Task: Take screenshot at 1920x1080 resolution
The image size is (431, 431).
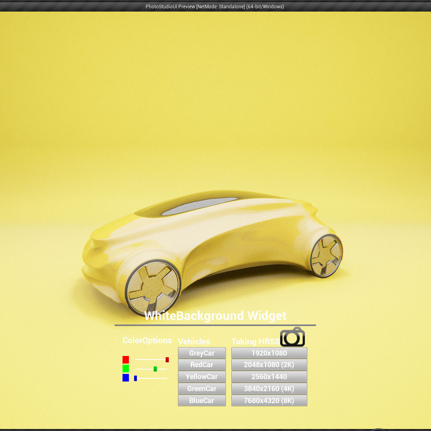Action: tap(269, 353)
